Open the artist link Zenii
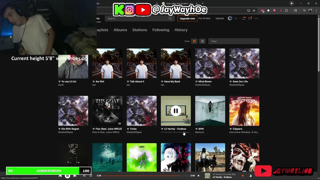320x180 pixels. coord(61,85)
